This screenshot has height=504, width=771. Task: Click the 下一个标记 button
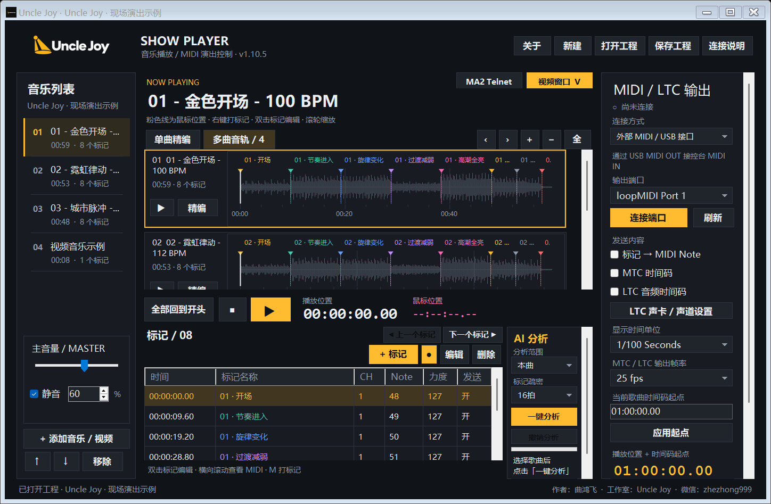point(472,335)
